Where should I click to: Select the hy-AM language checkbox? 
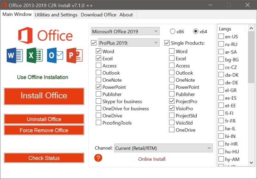(221, 159)
